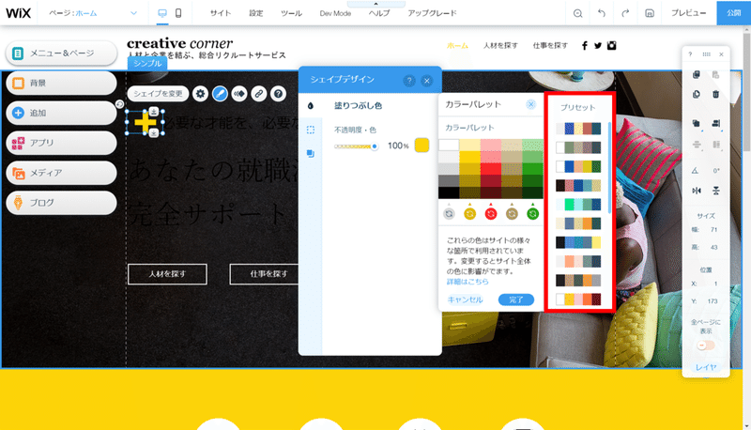Pick the white palette color
This screenshot has height=430, width=751.
tap(449, 145)
